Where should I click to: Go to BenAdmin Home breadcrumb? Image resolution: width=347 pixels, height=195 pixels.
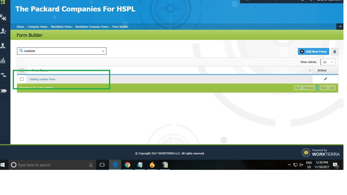coord(61,27)
